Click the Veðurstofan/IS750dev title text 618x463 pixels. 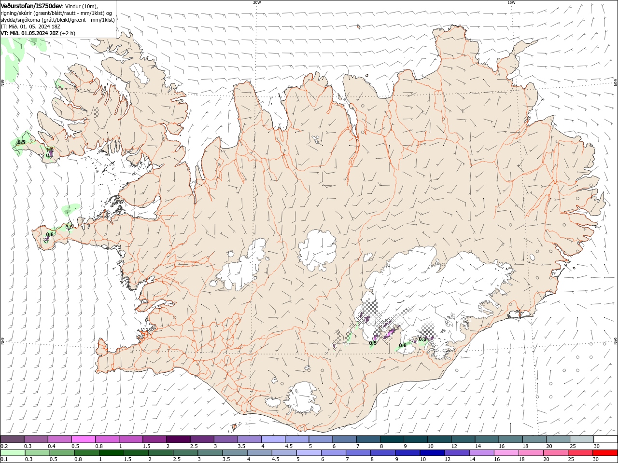pos(31,6)
